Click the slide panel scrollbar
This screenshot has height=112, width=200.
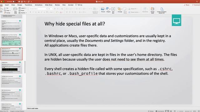25,67
